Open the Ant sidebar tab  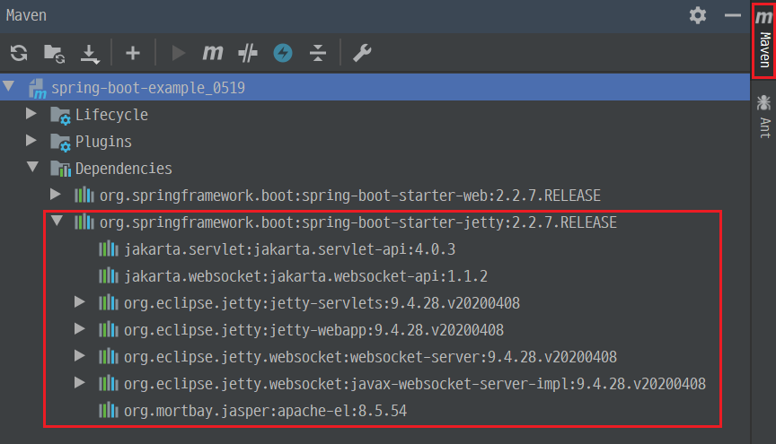tap(764, 117)
